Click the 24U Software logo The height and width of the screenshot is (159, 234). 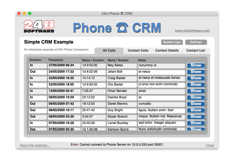coord(39,26)
